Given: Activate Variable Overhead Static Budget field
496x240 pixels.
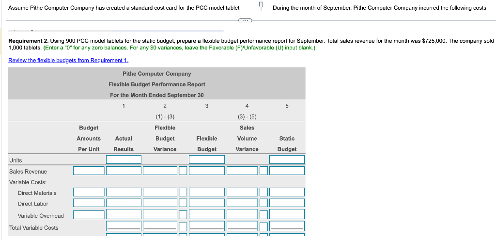Looking at the screenshot, I should click(x=287, y=214).
